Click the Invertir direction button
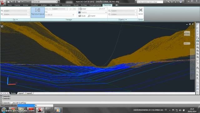The image size is (200, 113). tap(92, 16)
